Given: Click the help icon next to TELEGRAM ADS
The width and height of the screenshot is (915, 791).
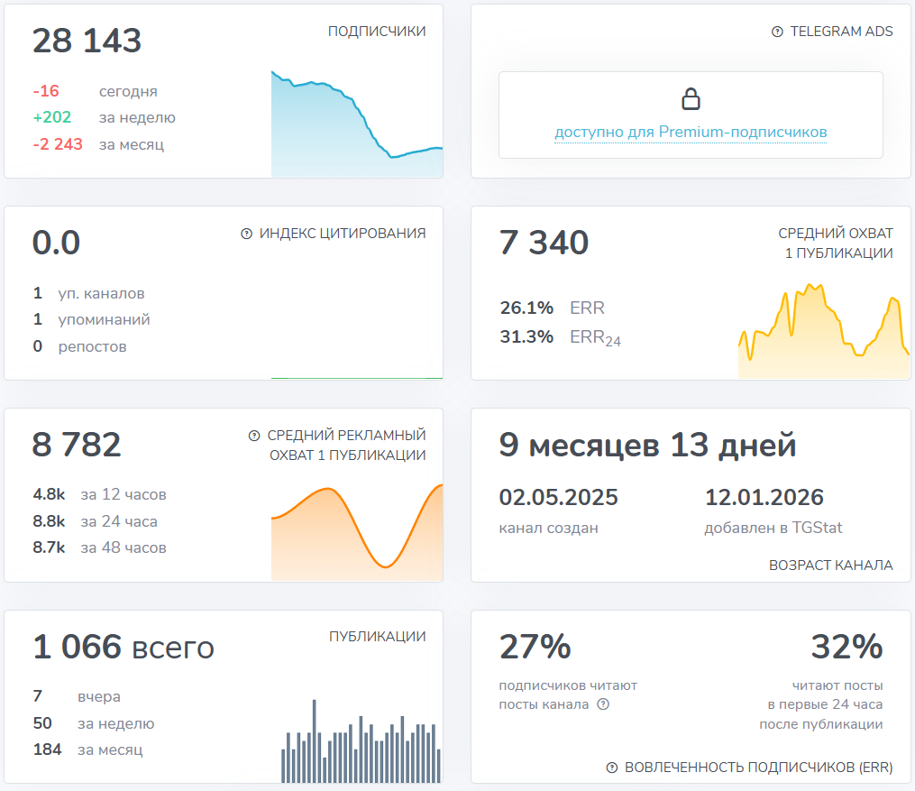Looking at the screenshot, I should point(774,31).
